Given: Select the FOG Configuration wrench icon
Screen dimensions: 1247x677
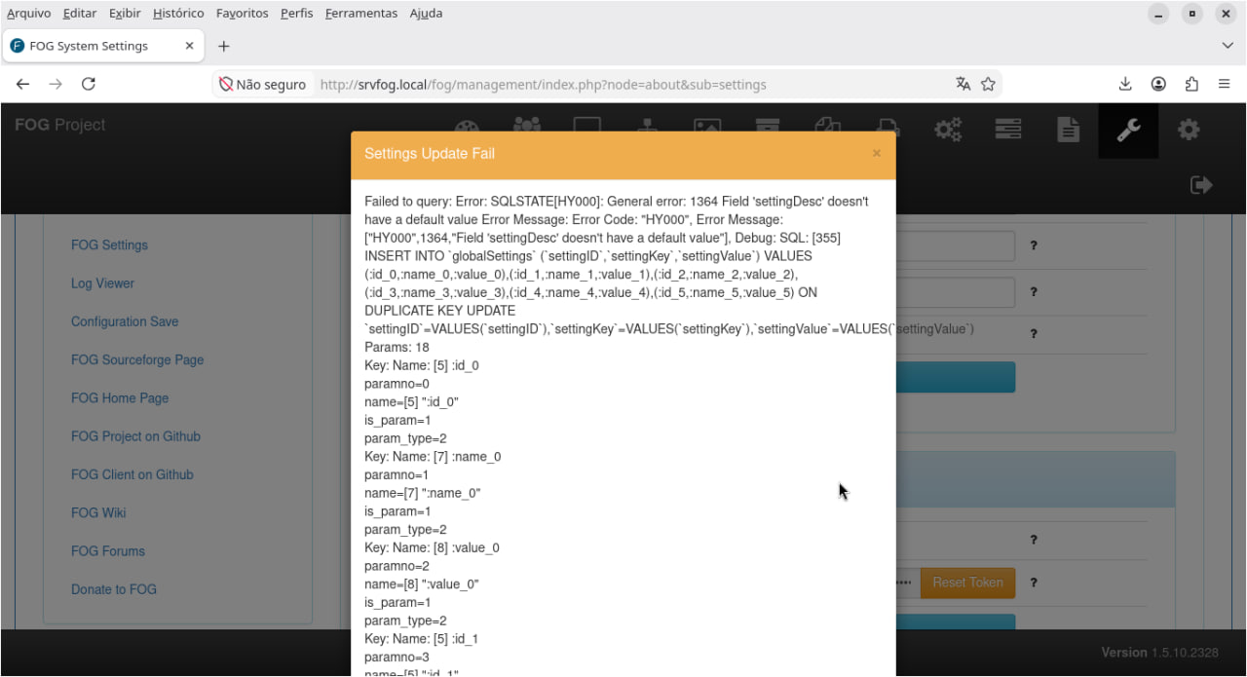Looking at the screenshot, I should tap(1128, 130).
